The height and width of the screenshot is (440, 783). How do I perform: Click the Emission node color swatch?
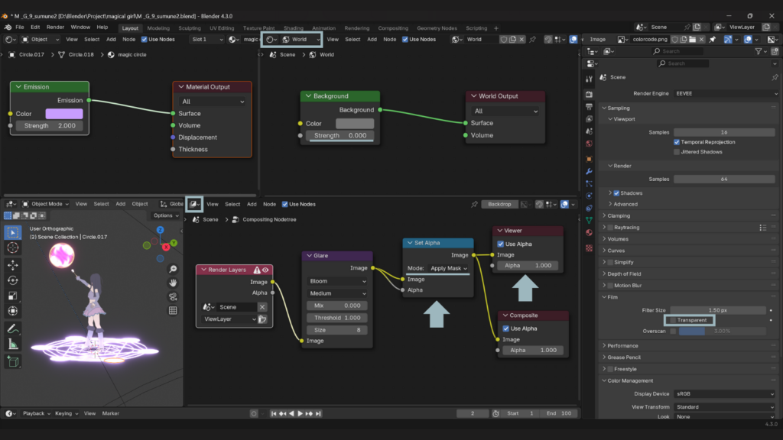(x=64, y=114)
